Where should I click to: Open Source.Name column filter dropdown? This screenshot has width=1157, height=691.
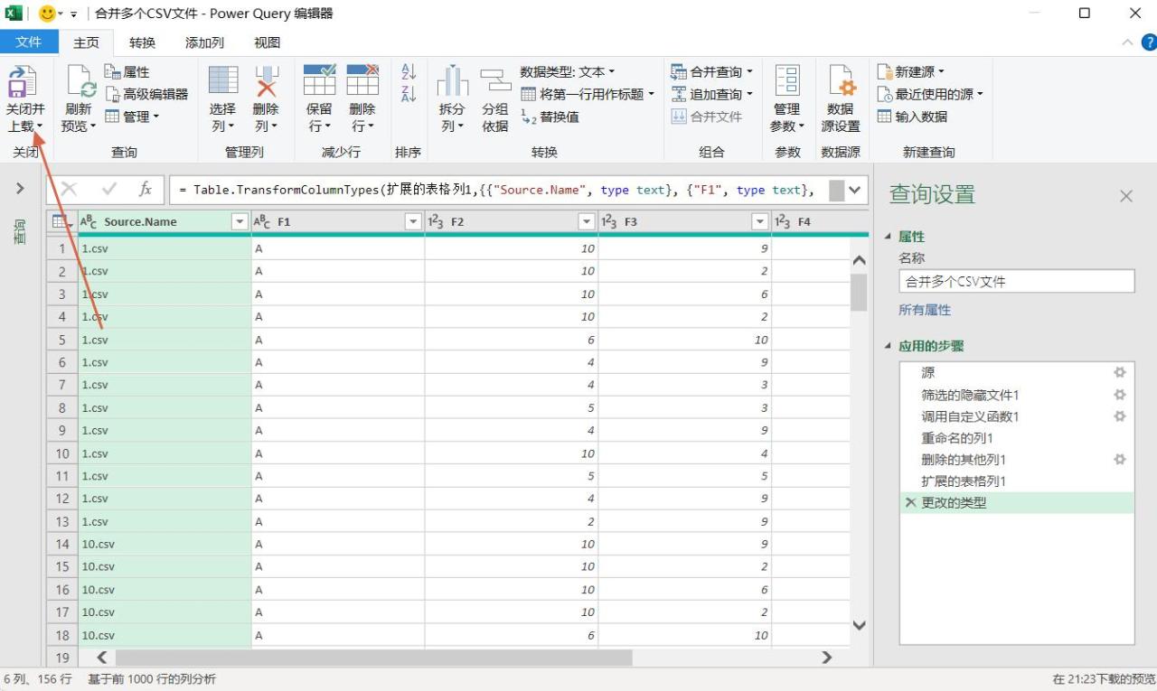pyautogui.click(x=240, y=222)
